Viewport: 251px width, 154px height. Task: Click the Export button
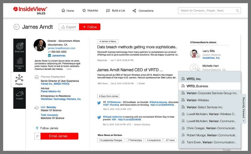tap(69, 27)
